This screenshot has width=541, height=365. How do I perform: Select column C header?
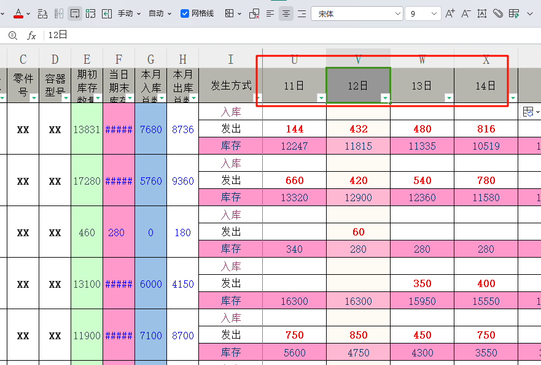[x=23, y=60]
